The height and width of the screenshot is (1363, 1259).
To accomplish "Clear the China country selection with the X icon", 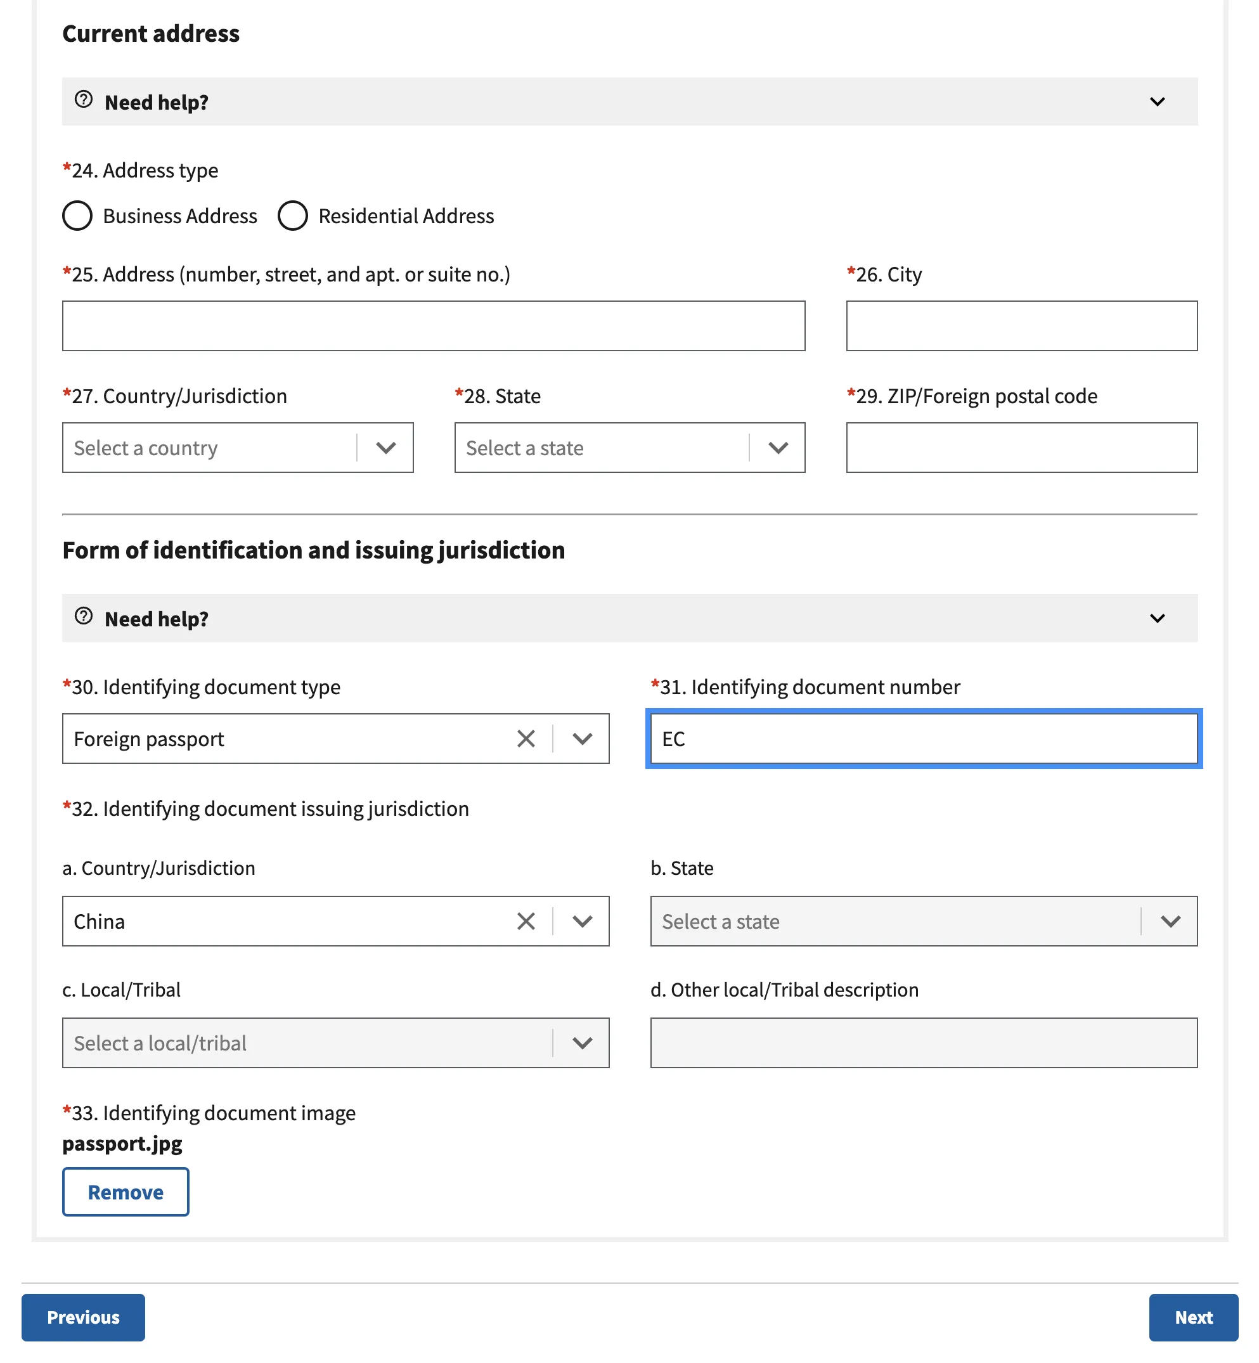I will [526, 922].
